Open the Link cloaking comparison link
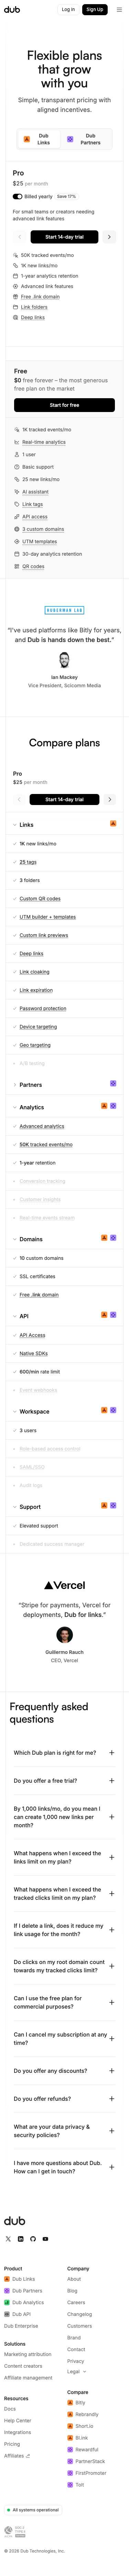The width and height of the screenshot is (129, 2576). tap(35, 972)
